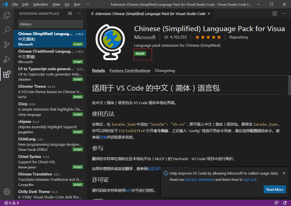The height and width of the screenshot is (206, 291).
Task: Select the Extensions view icon
Action: (7, 74)
